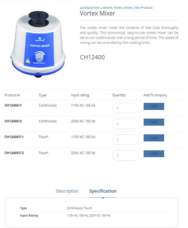Open the Lab Equipment category link
The height and width of the screenshot is (228, 188).
90,8
